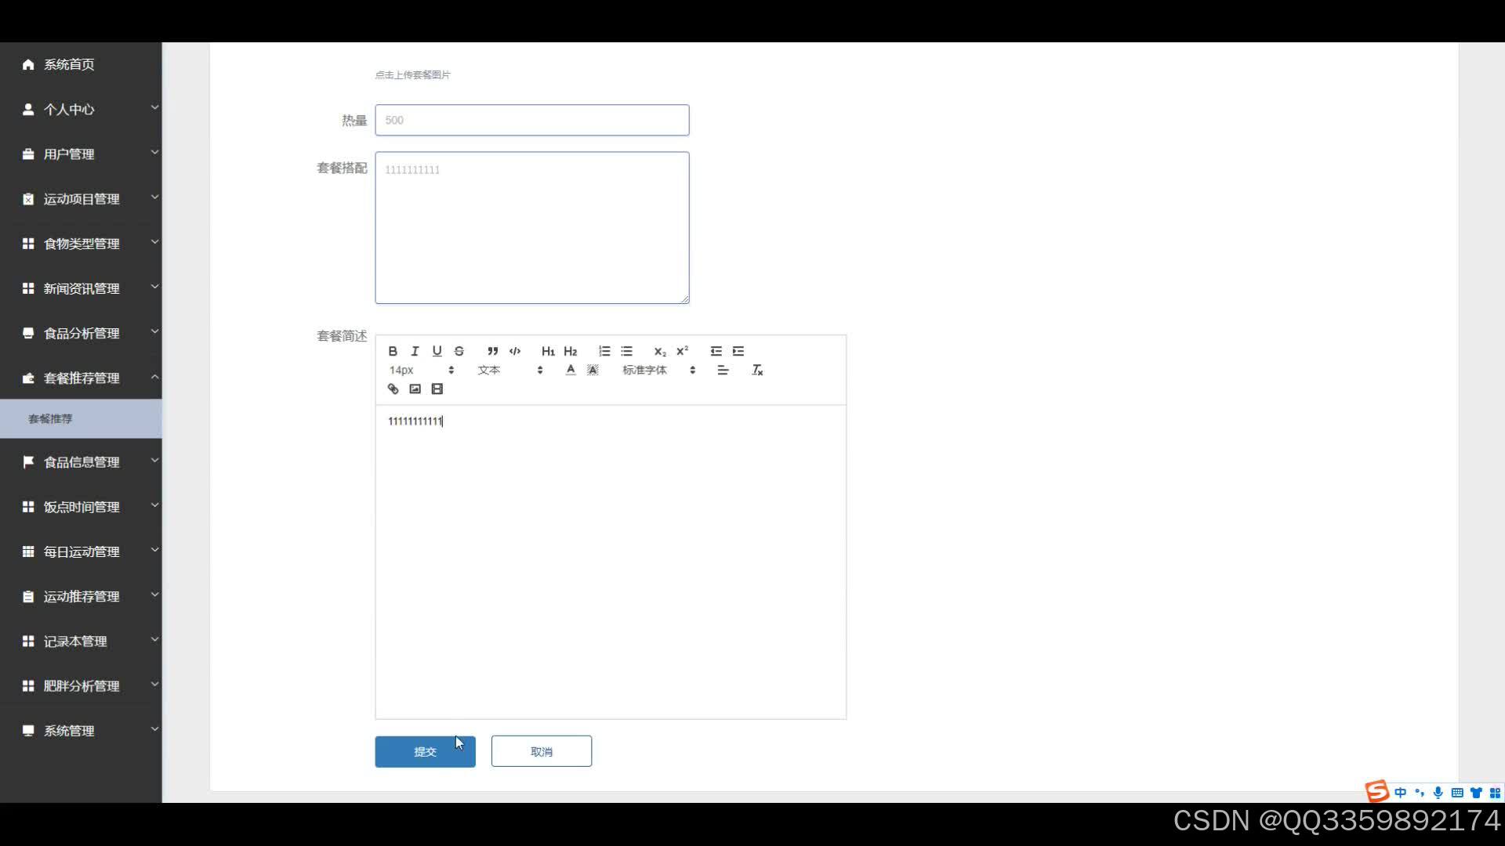Cancel the form with 取消 button
Screen dimensions: 1505x846
point(542,751)
